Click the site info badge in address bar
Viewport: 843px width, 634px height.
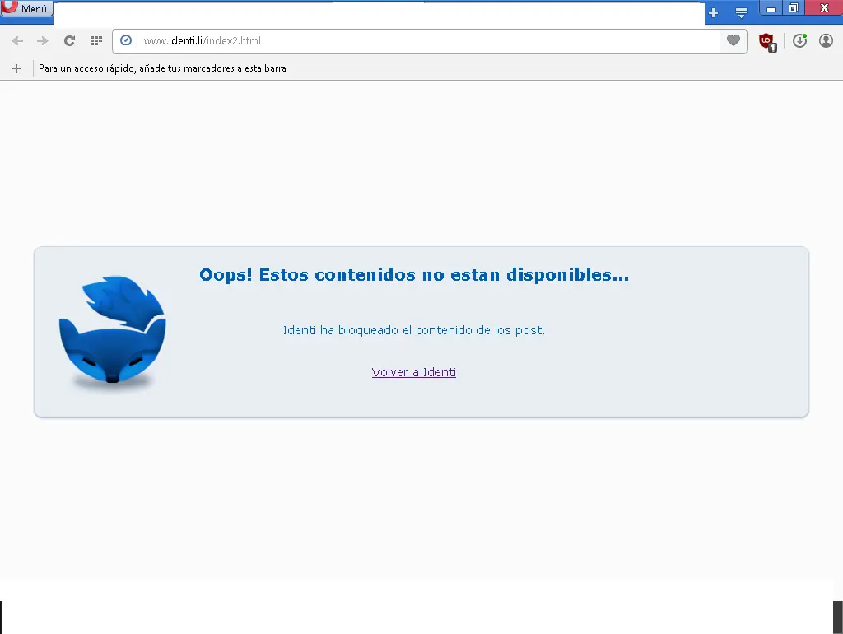[126, 41]
